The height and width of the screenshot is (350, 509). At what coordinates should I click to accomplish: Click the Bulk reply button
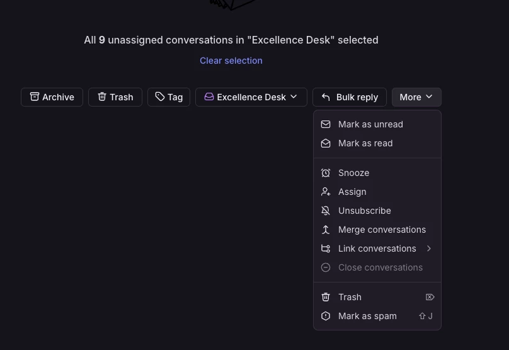(x=350, y=97)
